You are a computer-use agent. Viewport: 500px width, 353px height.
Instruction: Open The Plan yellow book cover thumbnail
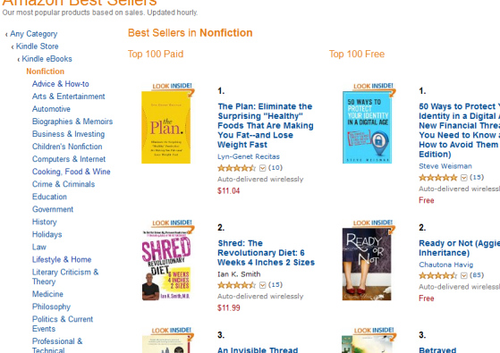[x=165, y=128]
